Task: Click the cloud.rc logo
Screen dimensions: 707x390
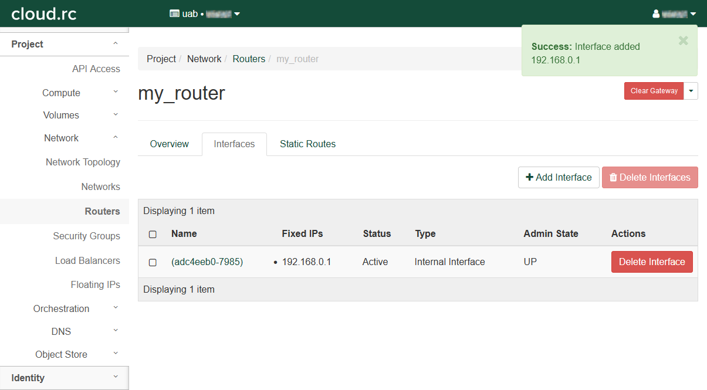Action: pyautogui.click(x=44, y=13)
